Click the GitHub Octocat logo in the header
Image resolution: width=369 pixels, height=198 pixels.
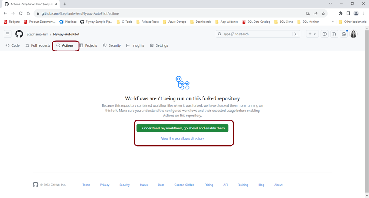click(19, 34)
